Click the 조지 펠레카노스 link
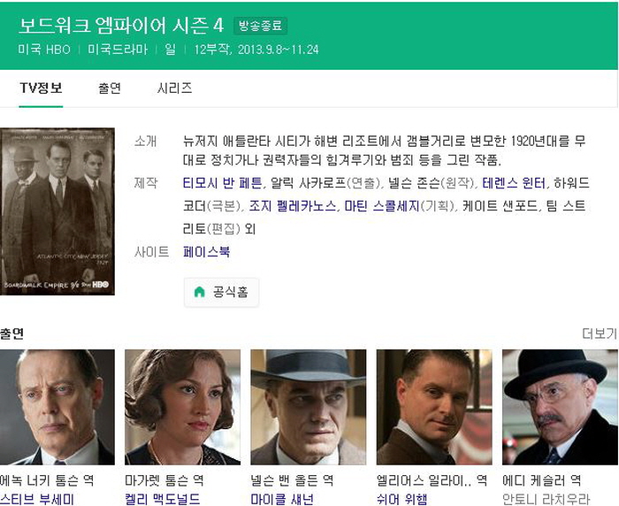Image resolution: width=619 pixels, height=506 pixels. point(293,206)
